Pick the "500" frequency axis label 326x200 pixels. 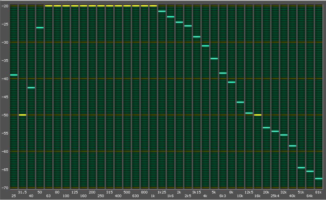pyautogui.click(x=127, y=192)
